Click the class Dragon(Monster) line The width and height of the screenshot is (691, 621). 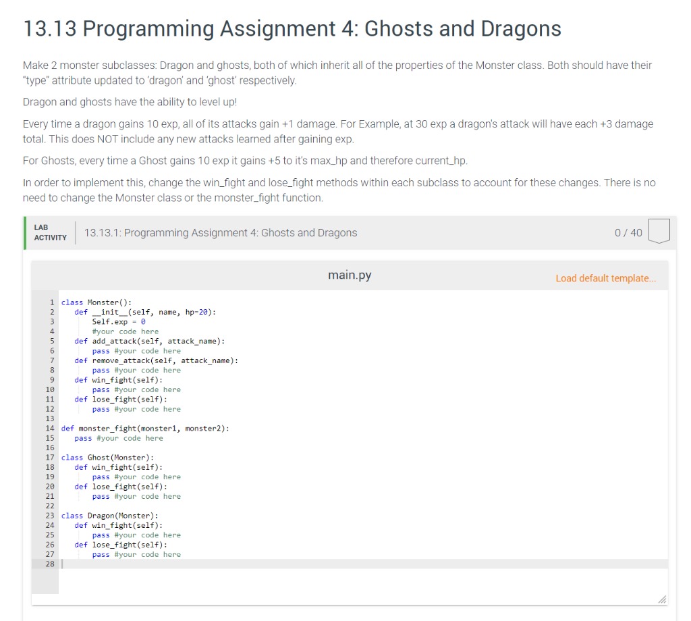[110, 515]
